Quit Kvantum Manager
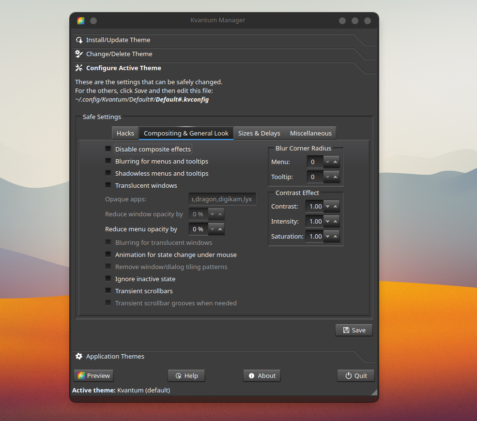Viewport: 477px width, 421px height. click(355, 376)
